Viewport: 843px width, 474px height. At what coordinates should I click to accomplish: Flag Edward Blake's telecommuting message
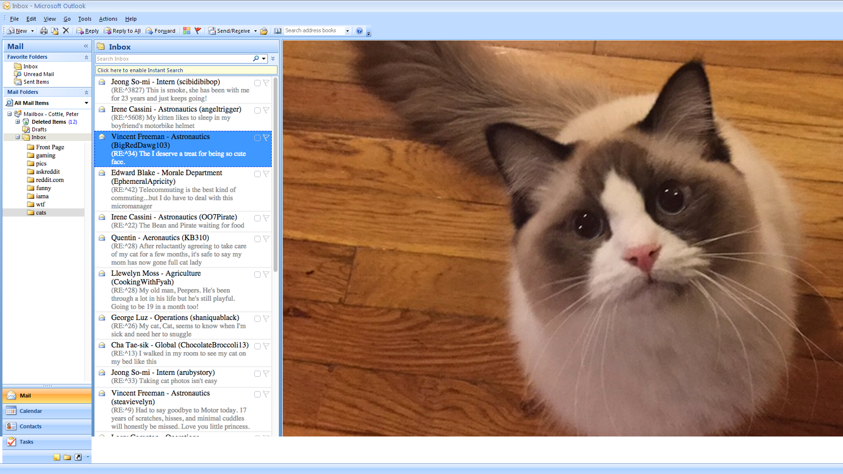266,173
